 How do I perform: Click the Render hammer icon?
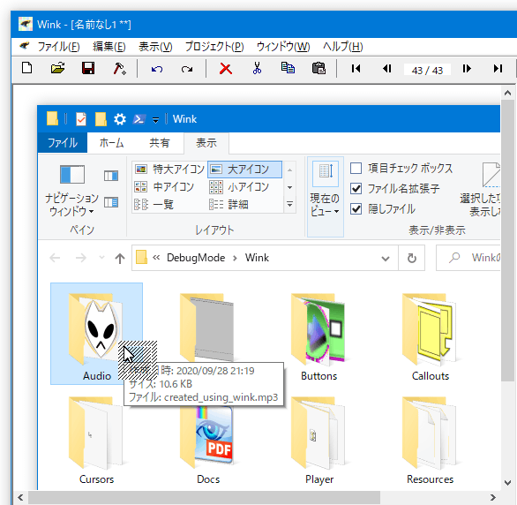119,68
